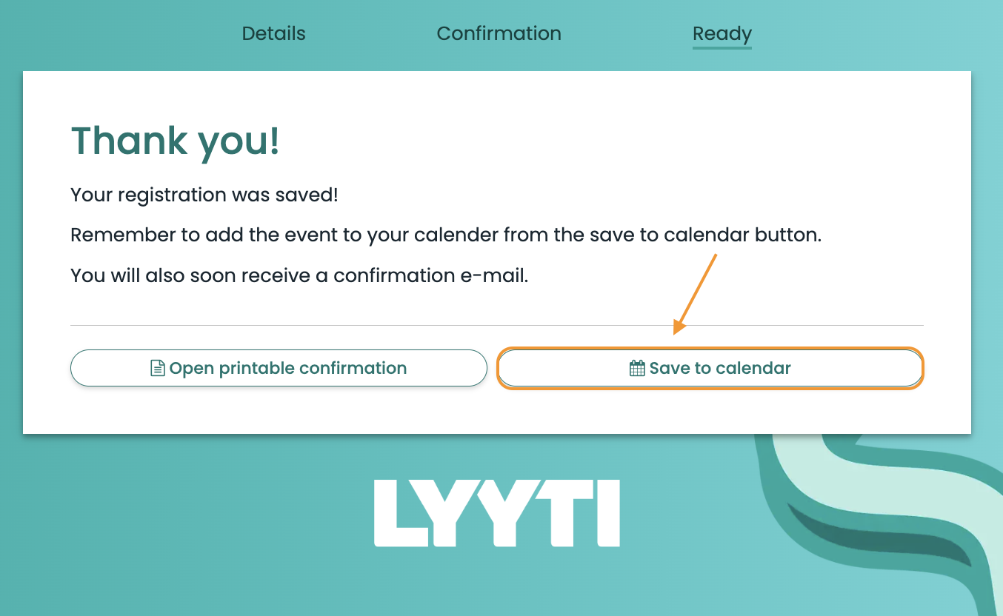
Task: Click the "Remember to add the event" sentence
Action: tap(445, 235)
